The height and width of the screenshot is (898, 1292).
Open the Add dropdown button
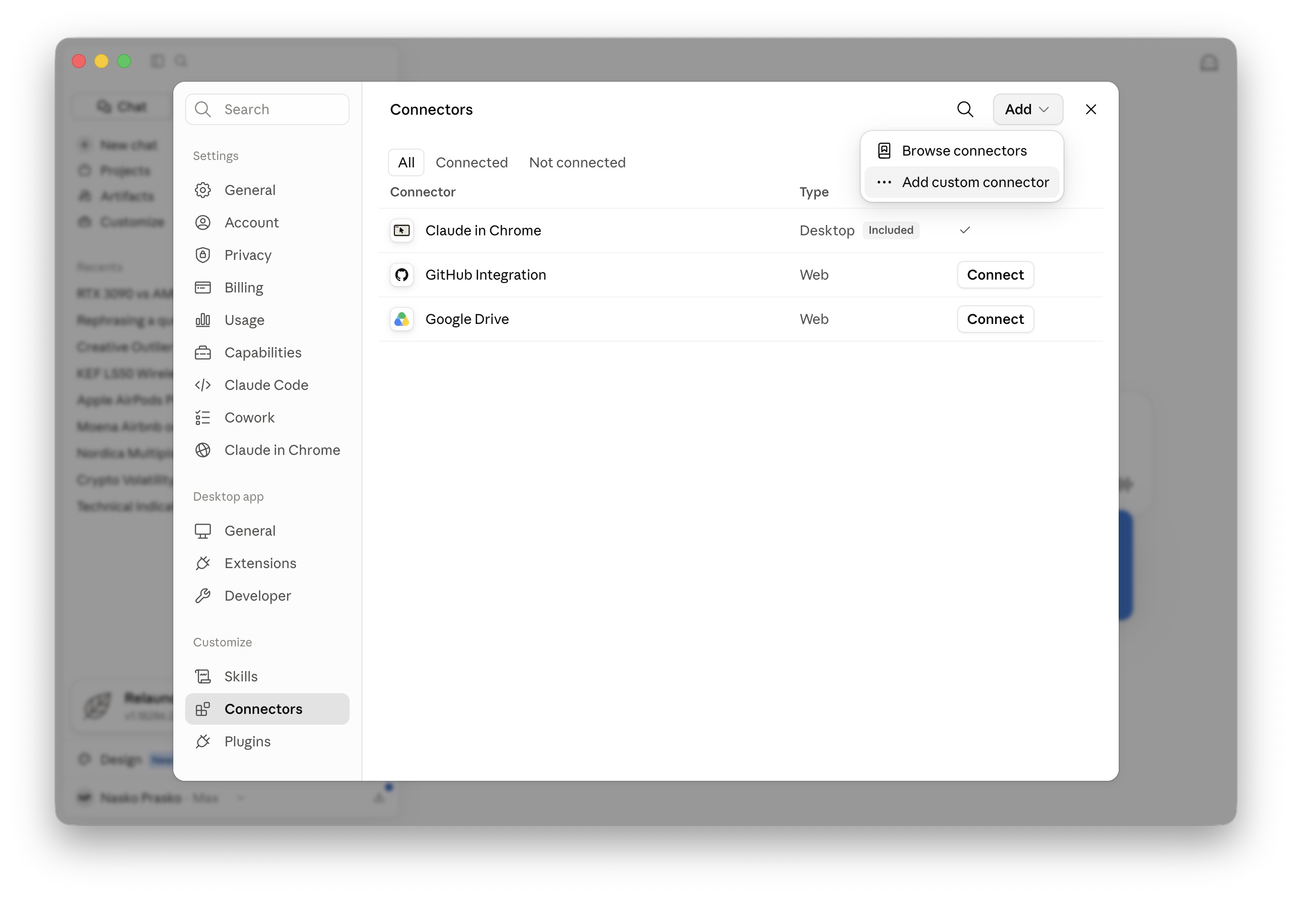click(1028, 109)
